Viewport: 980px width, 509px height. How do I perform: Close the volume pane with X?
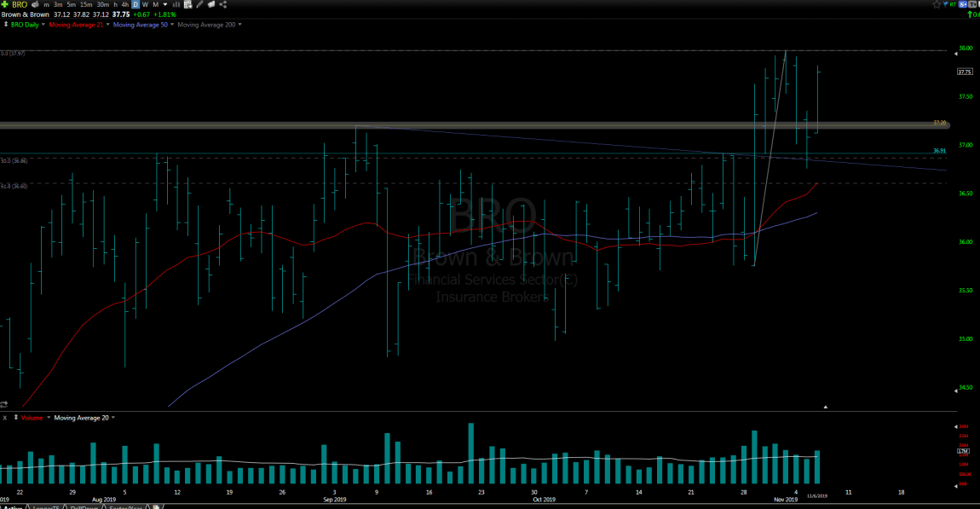pos(5,418)
